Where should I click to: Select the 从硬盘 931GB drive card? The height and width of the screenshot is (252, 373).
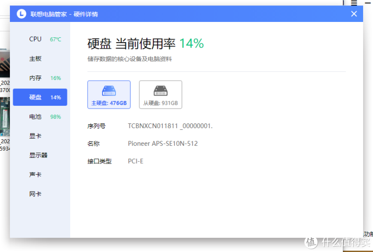[161, 95]
